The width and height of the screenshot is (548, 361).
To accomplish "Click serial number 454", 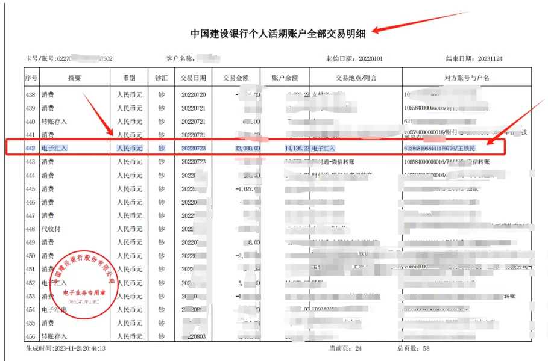I will click(30, 310).
